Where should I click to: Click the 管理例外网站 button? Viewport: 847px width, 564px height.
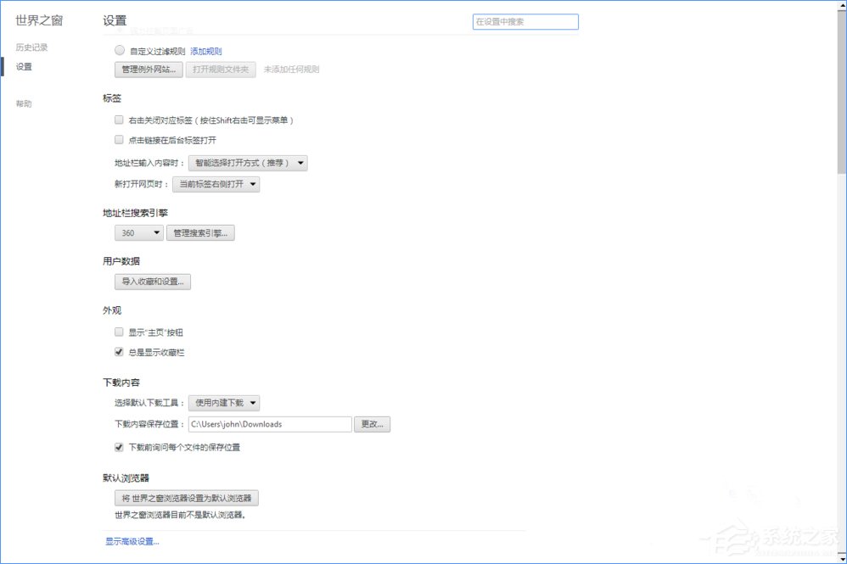146,69
